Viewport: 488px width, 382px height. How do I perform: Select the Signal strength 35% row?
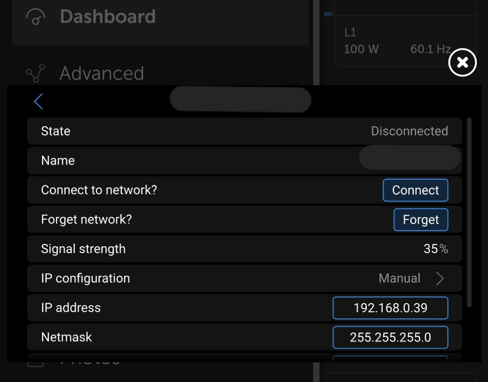point(244,249)
